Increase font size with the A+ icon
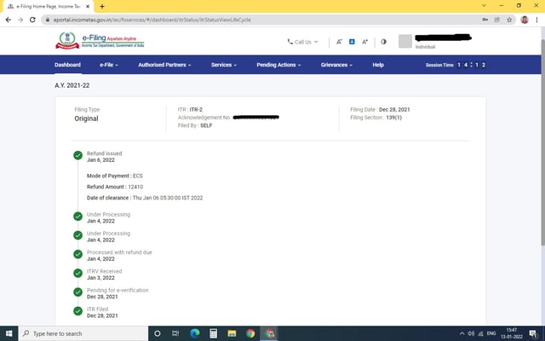Screen dimensions: 545x341 (x=364, y=42)
